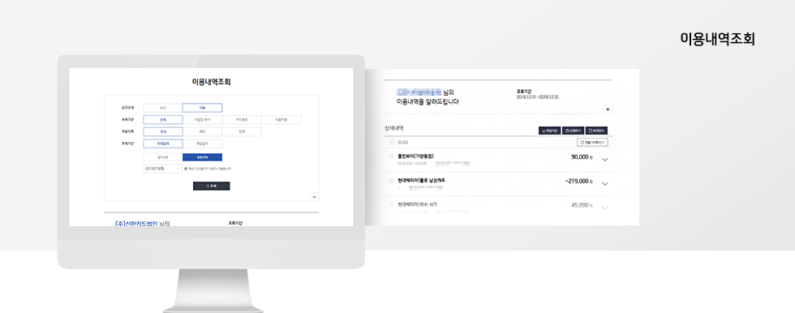Expand the -219,000원 transaction details chevron
Image resolution: width=795 pixels, height=313 pixels.
(x=604, y=184)
